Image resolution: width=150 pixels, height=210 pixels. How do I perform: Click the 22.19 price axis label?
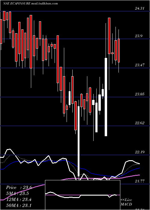(x=139, y=152)
